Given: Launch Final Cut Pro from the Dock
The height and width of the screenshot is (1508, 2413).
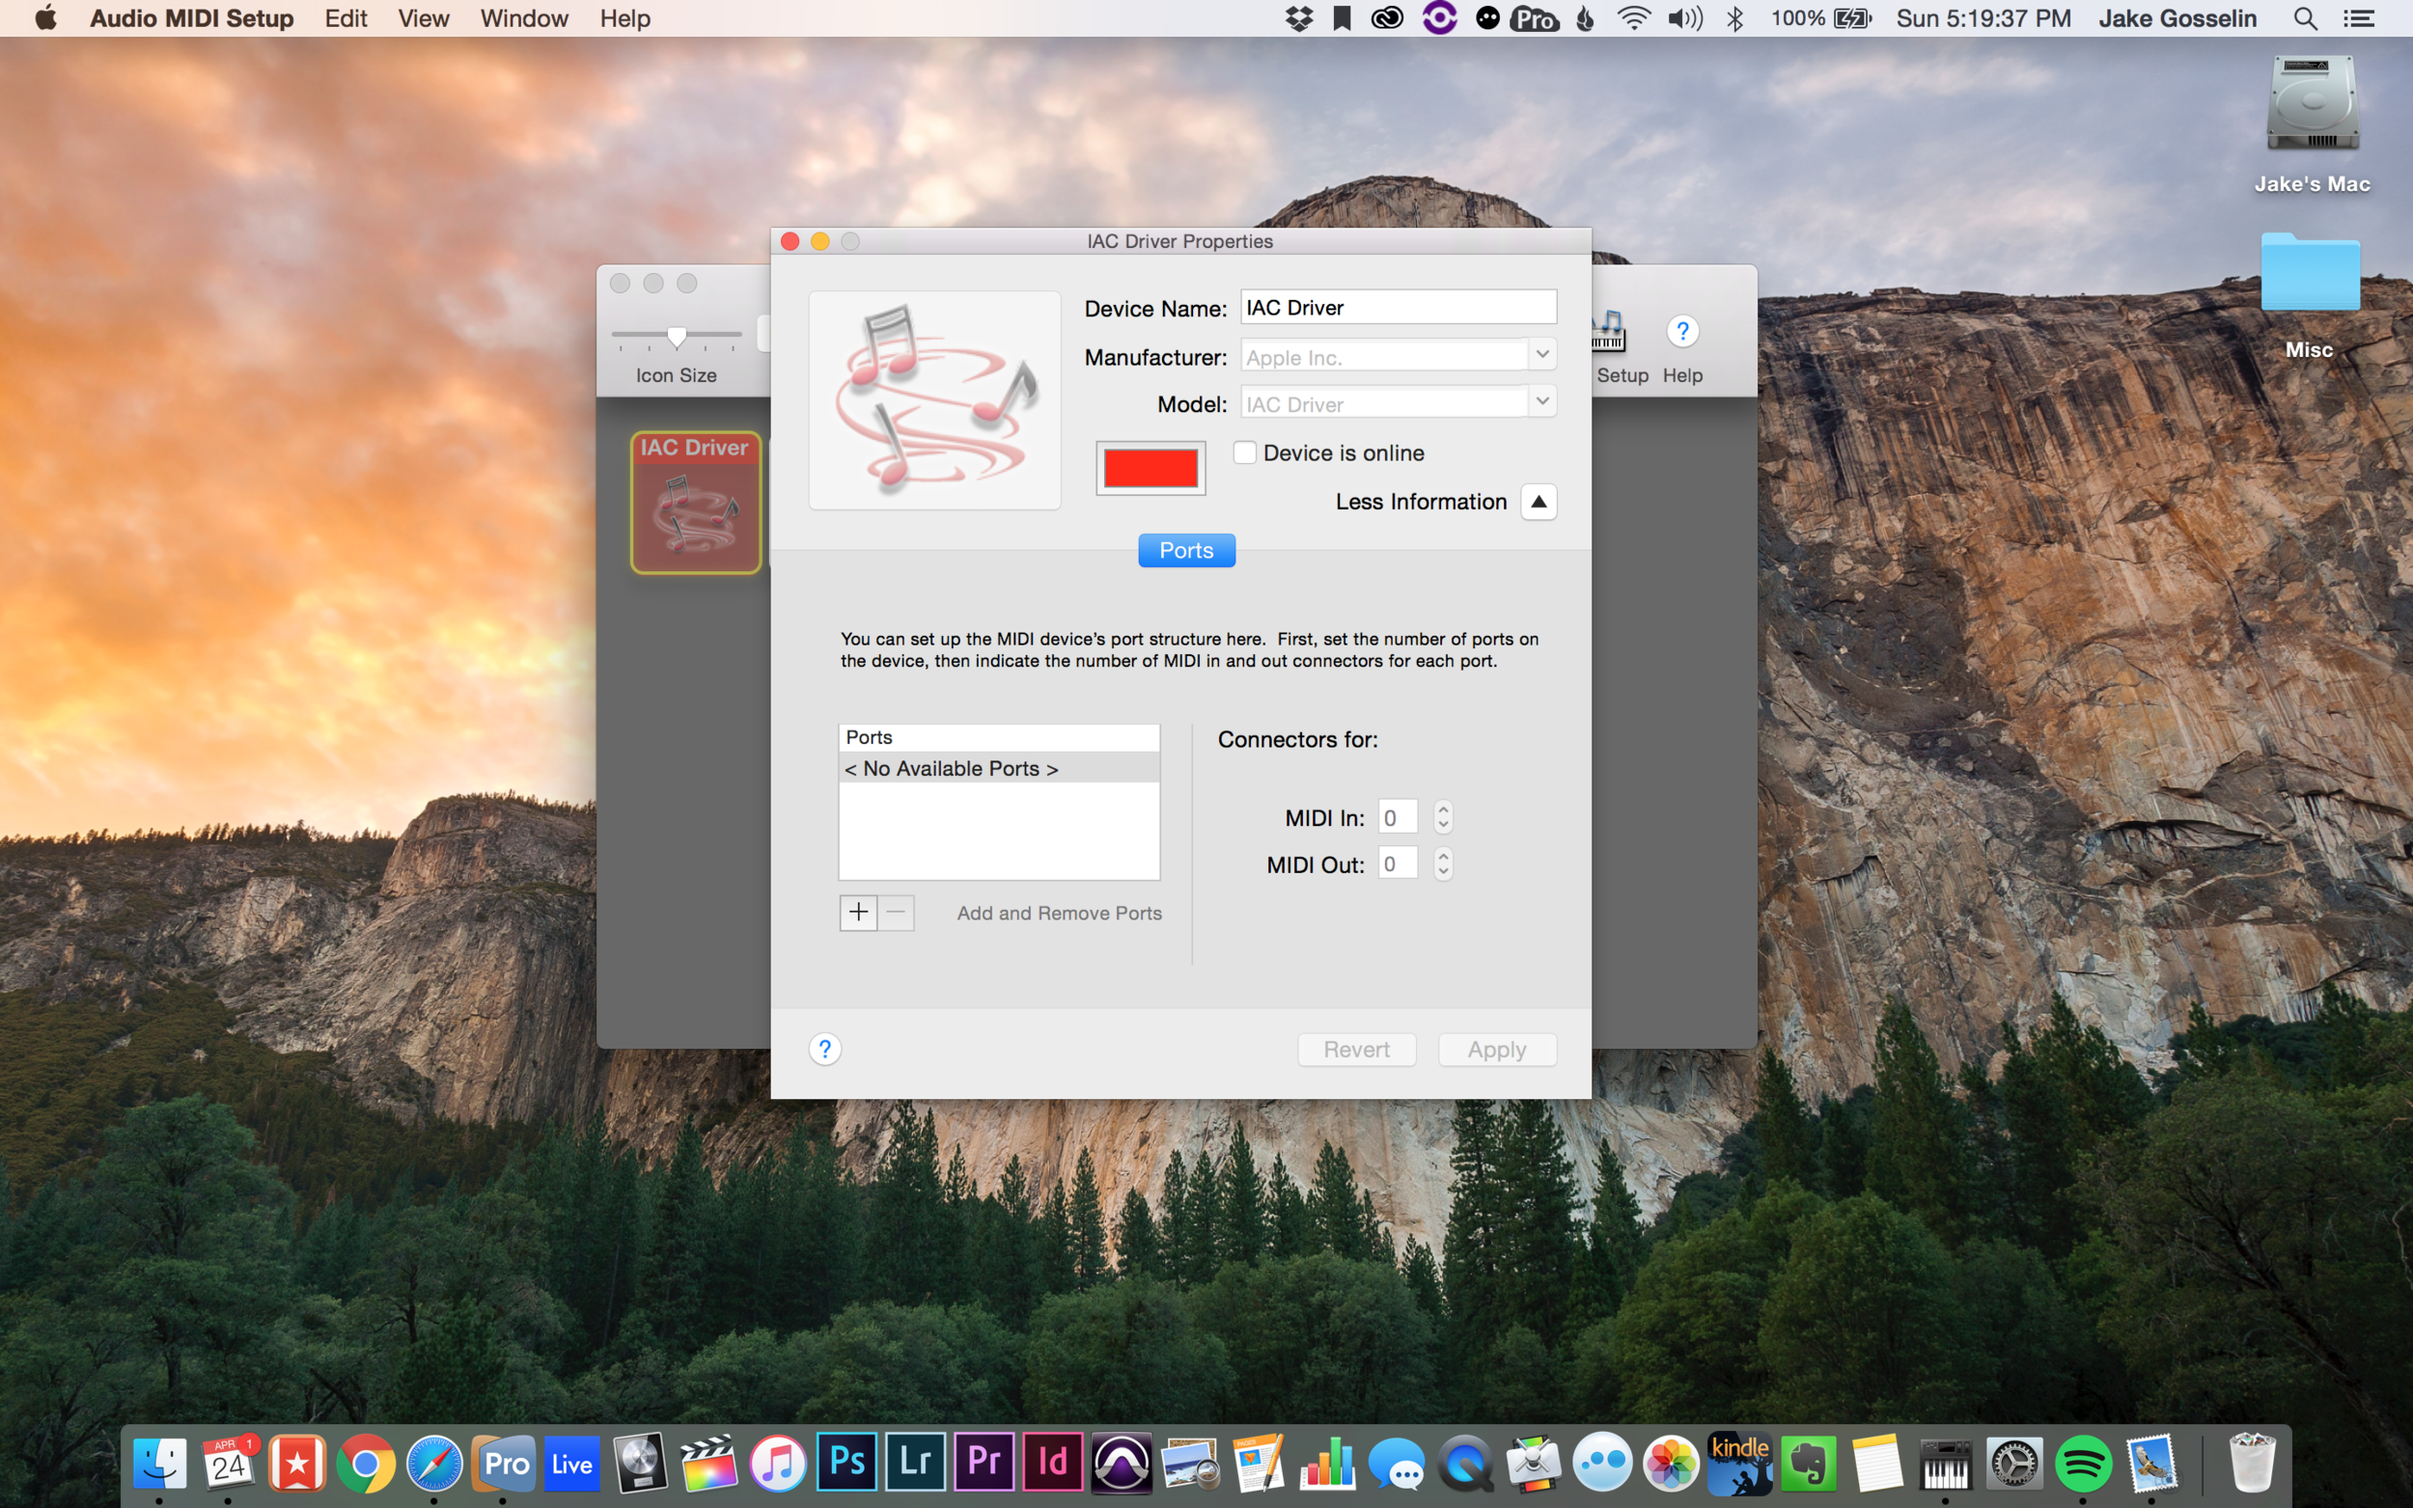Looking at the screenshot, I should (x=709, y=1463).
